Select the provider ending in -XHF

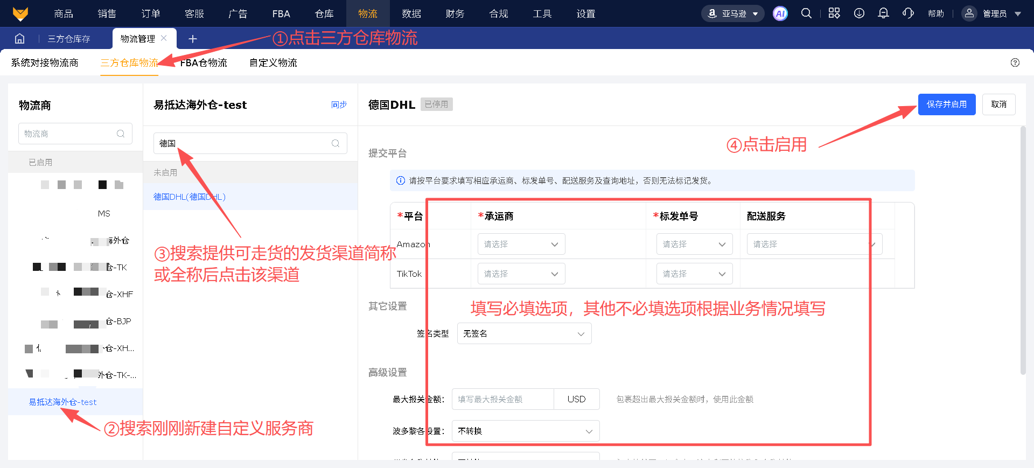(x=75, y=294)
